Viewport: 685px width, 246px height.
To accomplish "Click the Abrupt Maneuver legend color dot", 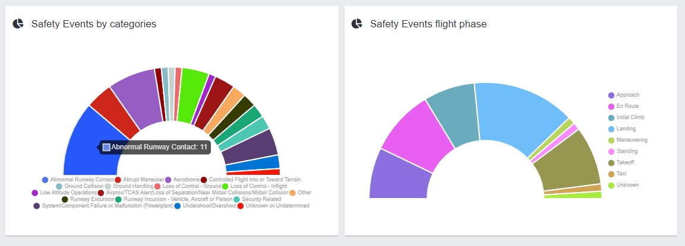I will (x=118, y=180).
